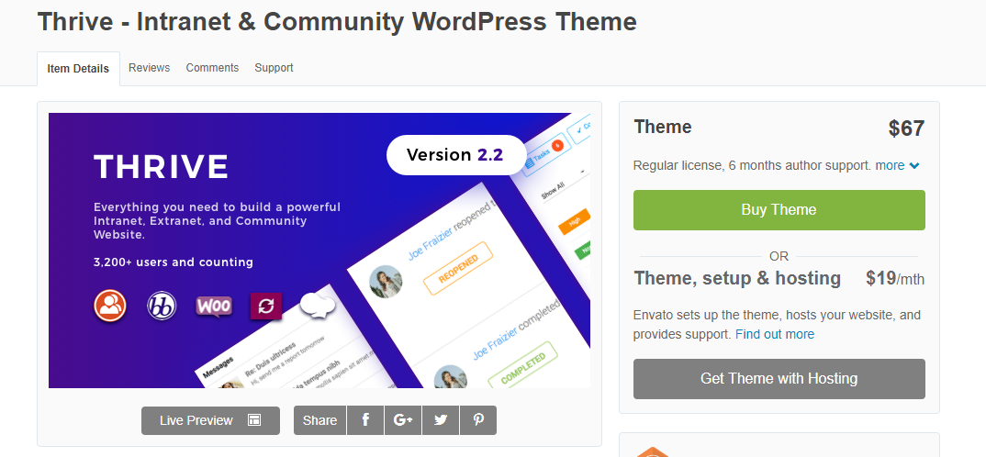
Task: Click the WooCommerce 'Woo' logo icon
Action: tap(214, 307)
